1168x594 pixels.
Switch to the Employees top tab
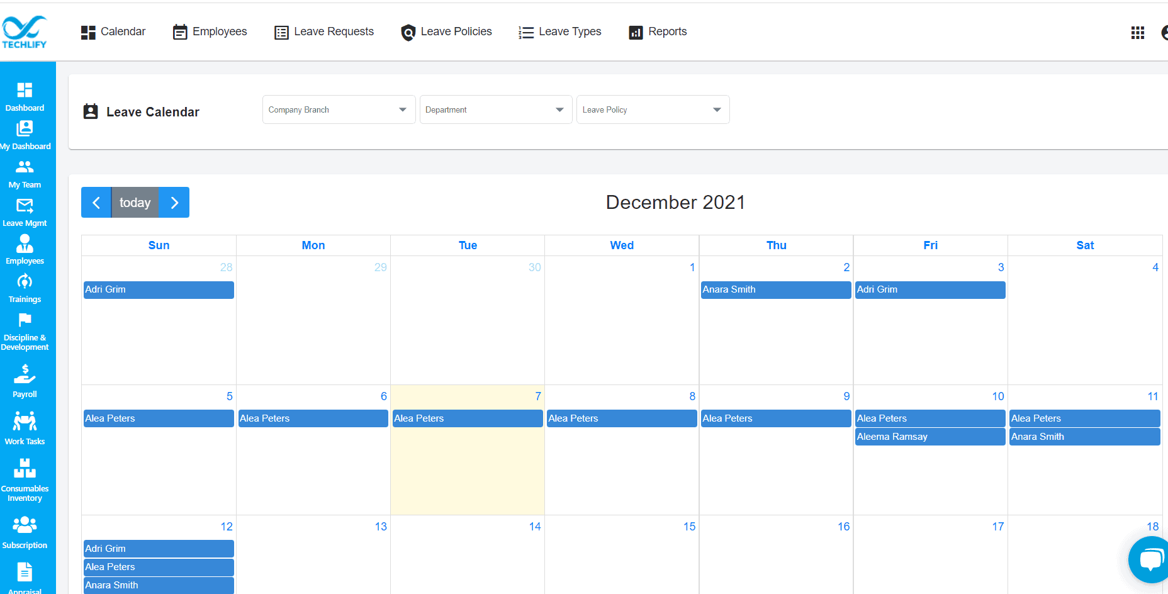[x=210, y=31]
